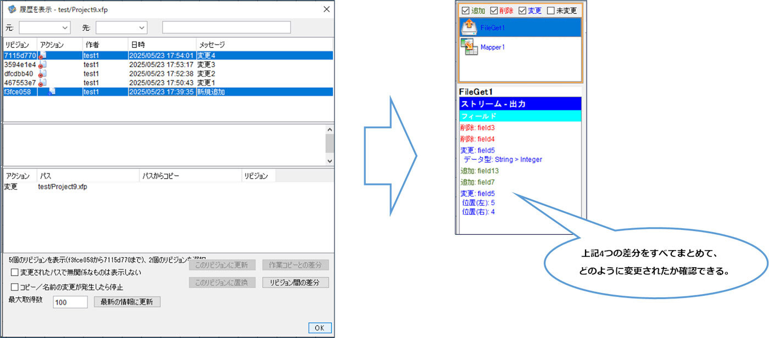Viewport: 769px width, 338px height.
Task: Click action icon for revision 467553e7
Action: pyautogui.click(x=42, y=82)
